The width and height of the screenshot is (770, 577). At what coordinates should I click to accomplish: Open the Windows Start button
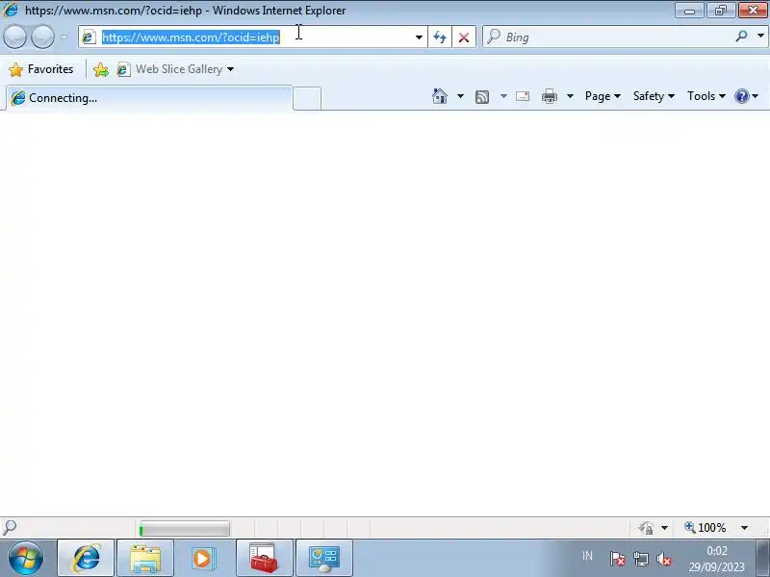[x=26, y=558]
